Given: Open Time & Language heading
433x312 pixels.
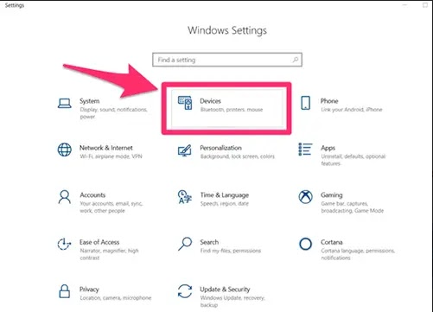Looking at the screenshot, I should pos(225,195).
